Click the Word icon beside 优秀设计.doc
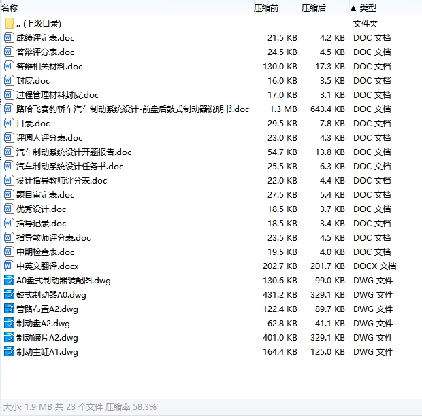 coord(8,209)
